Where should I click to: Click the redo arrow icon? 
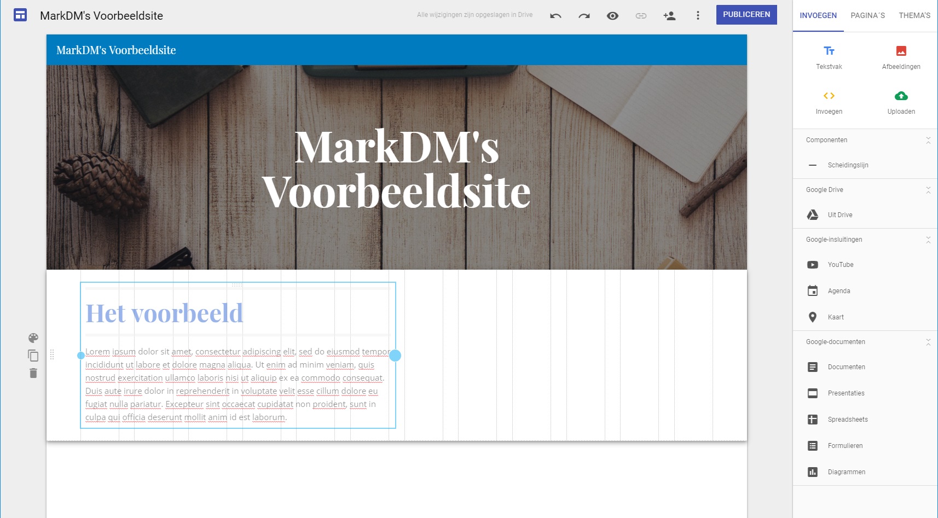pos(584,16)
